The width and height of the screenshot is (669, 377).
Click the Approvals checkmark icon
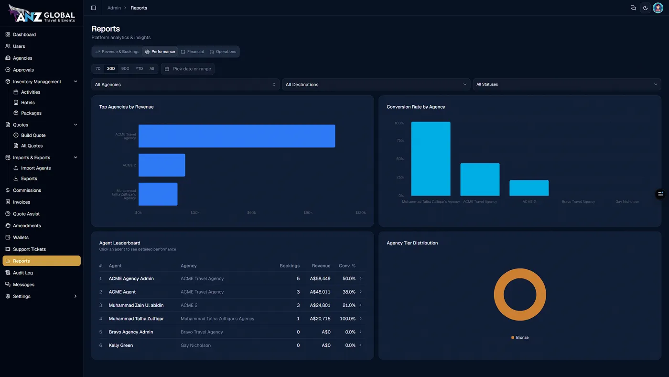pos(8,70)
